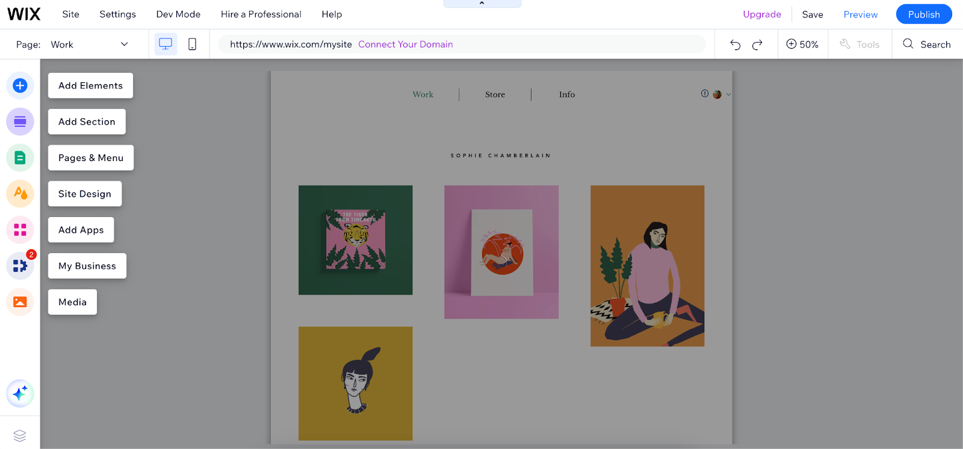Open Hire a Professional menu

[x=261, y=14]
